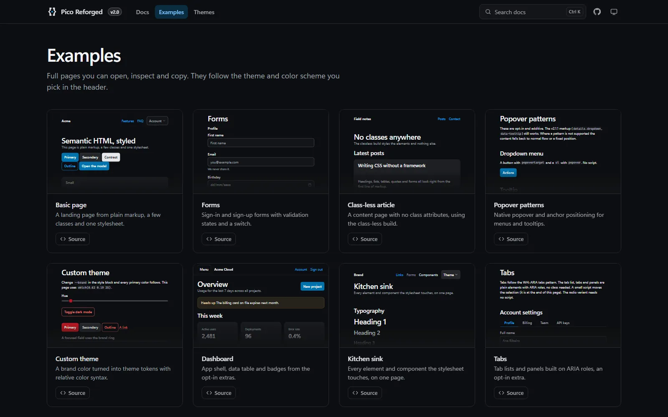Open the Basic page preview thumbnail
The height and width of the screenshot is (417, 668).
[x=115, y=152]
